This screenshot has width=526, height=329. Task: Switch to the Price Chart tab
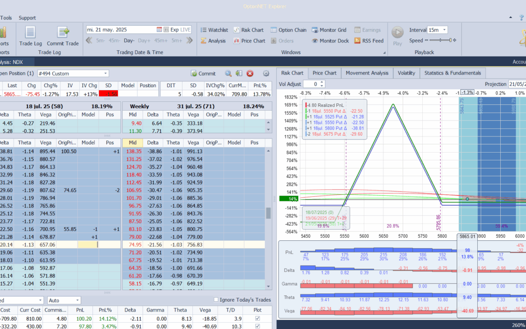[324, 73]
